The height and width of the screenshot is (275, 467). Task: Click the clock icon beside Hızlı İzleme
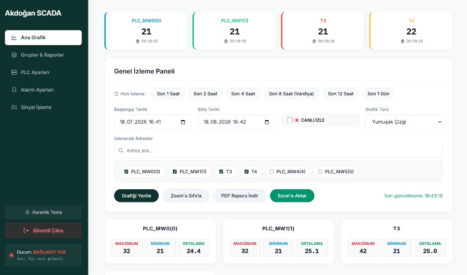pos(116,94)
